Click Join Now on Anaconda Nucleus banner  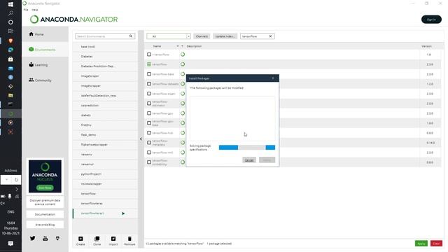coord(45,188)
